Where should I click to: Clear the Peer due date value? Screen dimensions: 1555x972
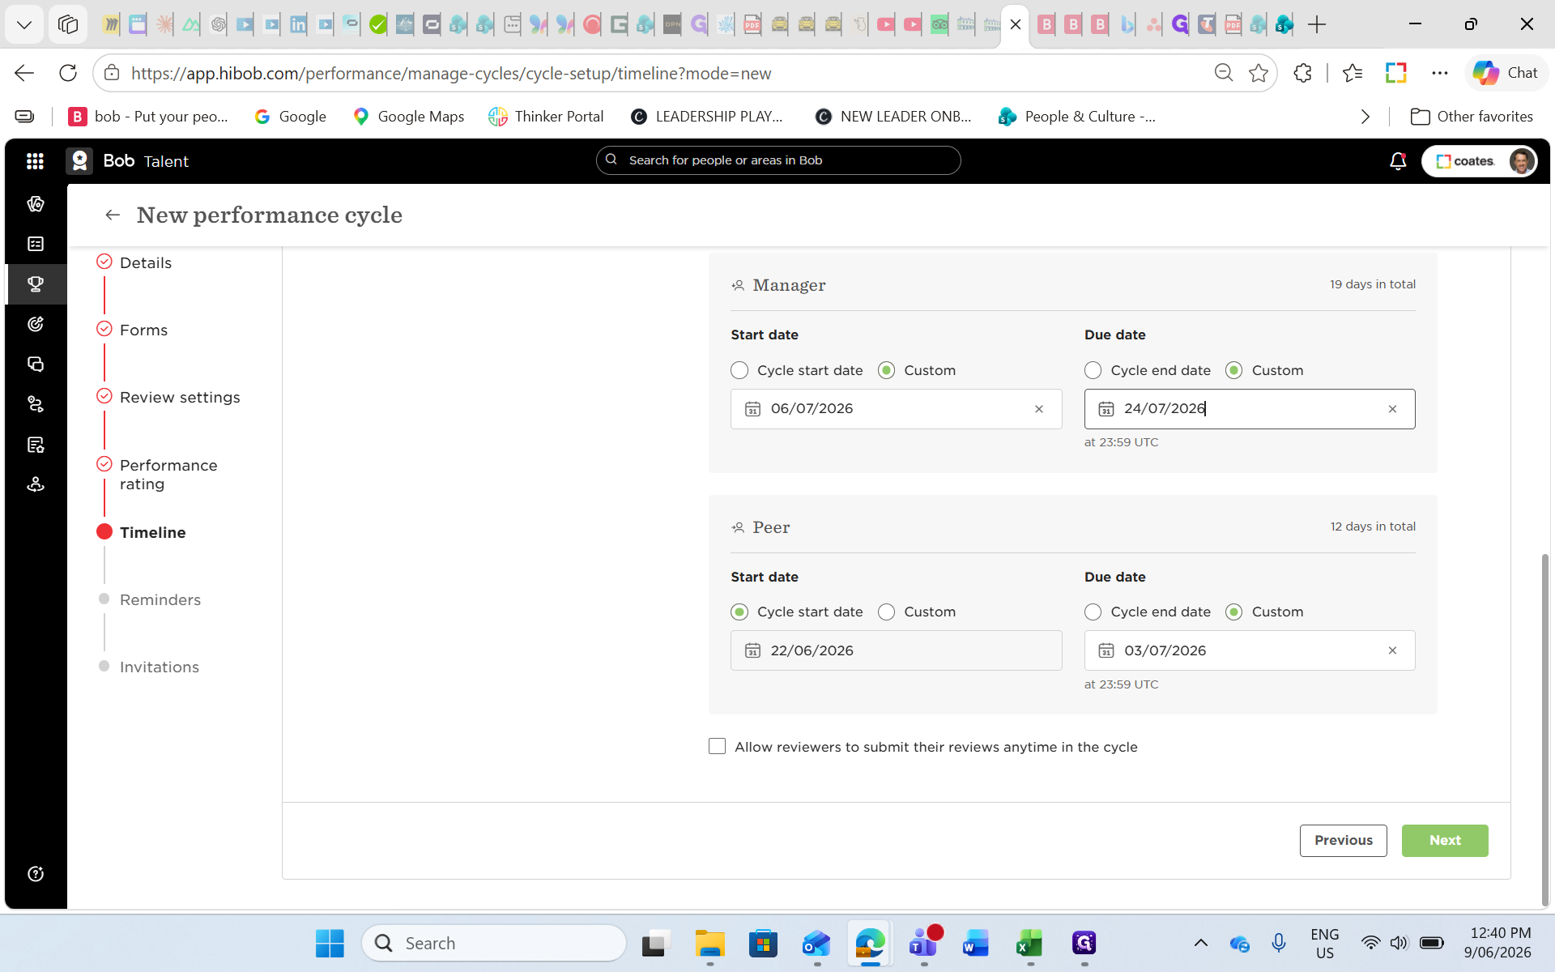pyautogui.click(x=1392, y=650)
